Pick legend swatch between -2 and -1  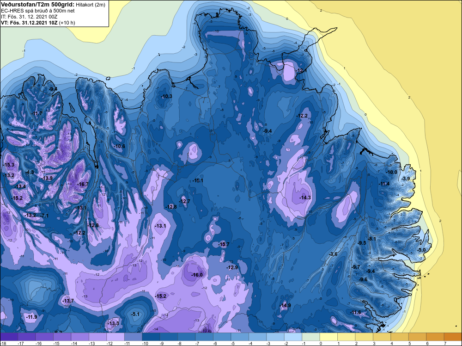[293, 337]
